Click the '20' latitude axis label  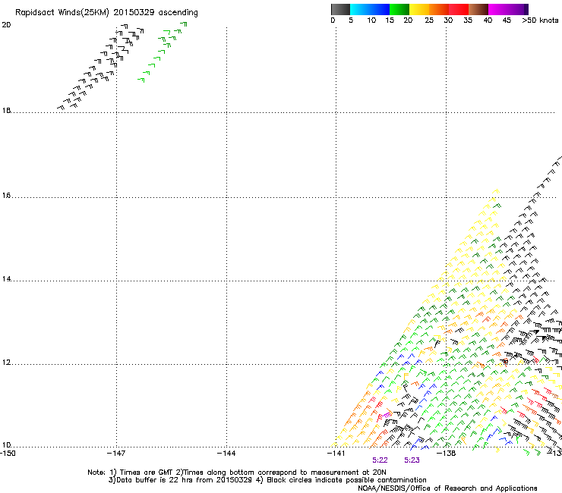click(x=6, y=25)
